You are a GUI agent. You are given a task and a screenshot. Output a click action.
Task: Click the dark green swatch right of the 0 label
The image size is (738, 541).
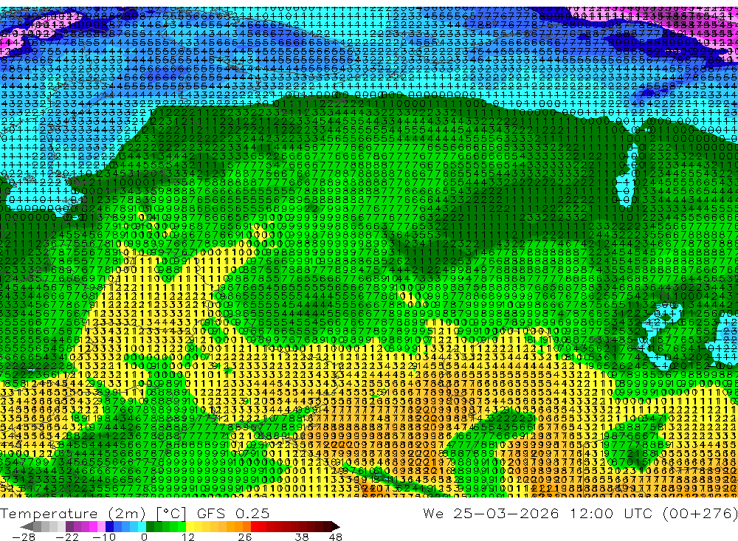coord(150,526)
